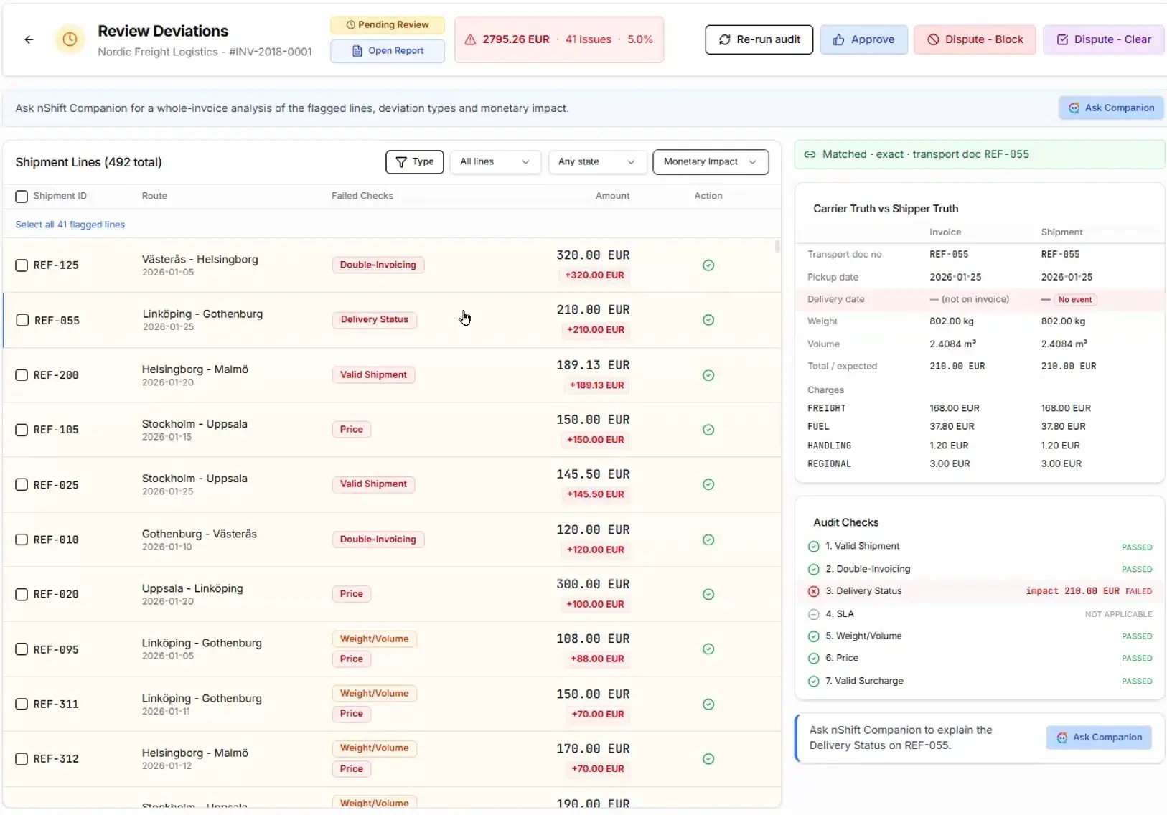The image size is (1167, 815).
Task: Approve the invoice
Action: (864, 39)
